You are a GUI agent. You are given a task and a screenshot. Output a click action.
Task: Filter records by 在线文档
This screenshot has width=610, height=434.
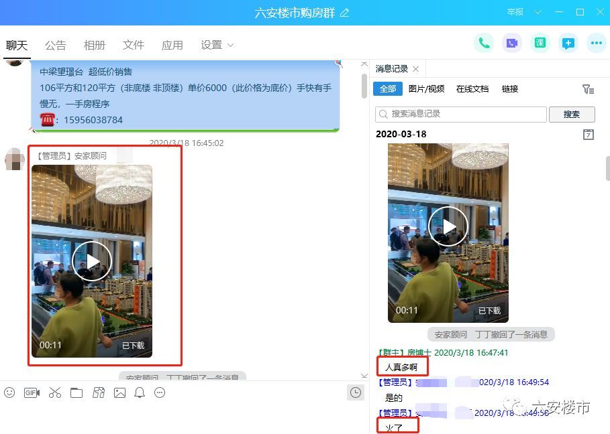click(472, 89)
